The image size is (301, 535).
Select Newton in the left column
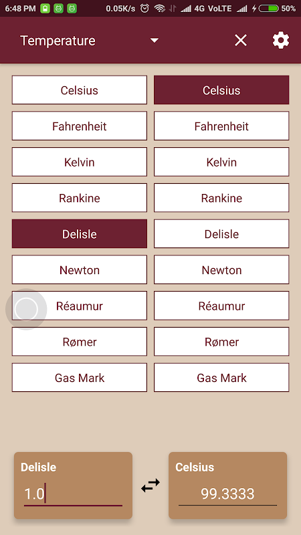click(80, 270)
